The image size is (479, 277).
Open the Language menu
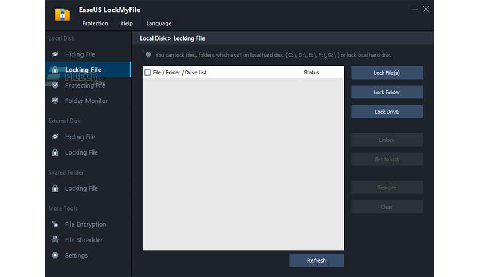coord(159,23)
